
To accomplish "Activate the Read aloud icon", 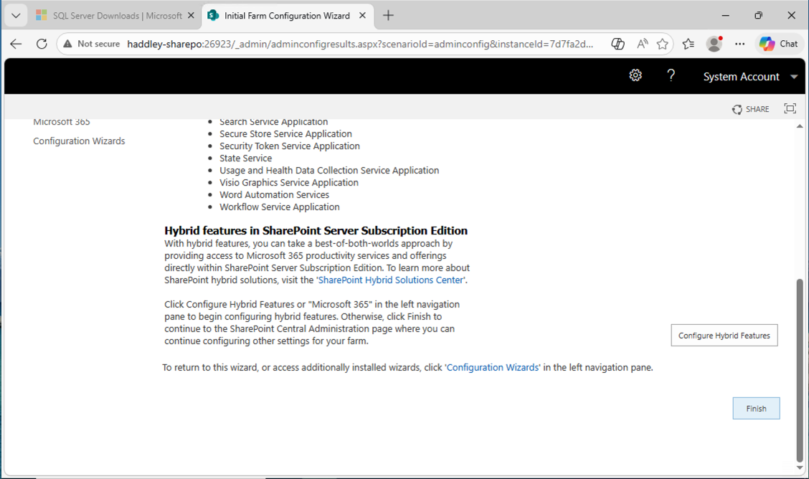I will [x=642, y=44].
